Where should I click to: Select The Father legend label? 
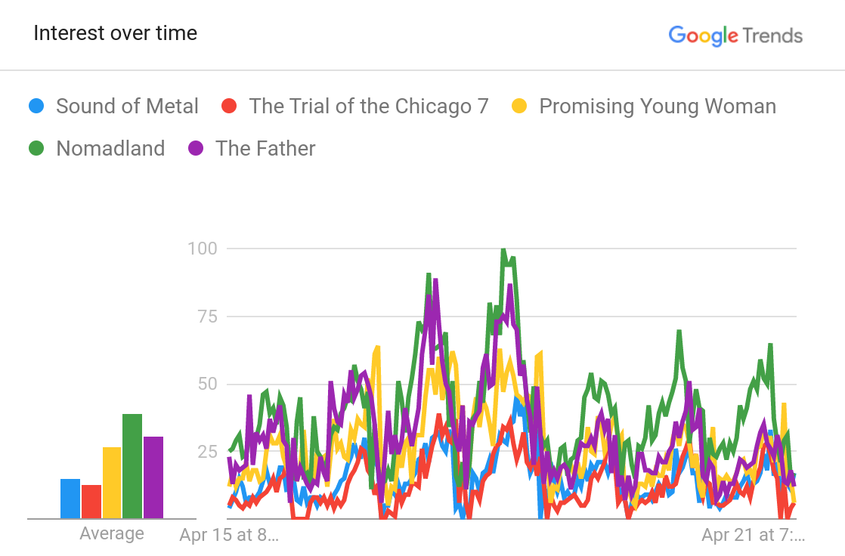265,148
